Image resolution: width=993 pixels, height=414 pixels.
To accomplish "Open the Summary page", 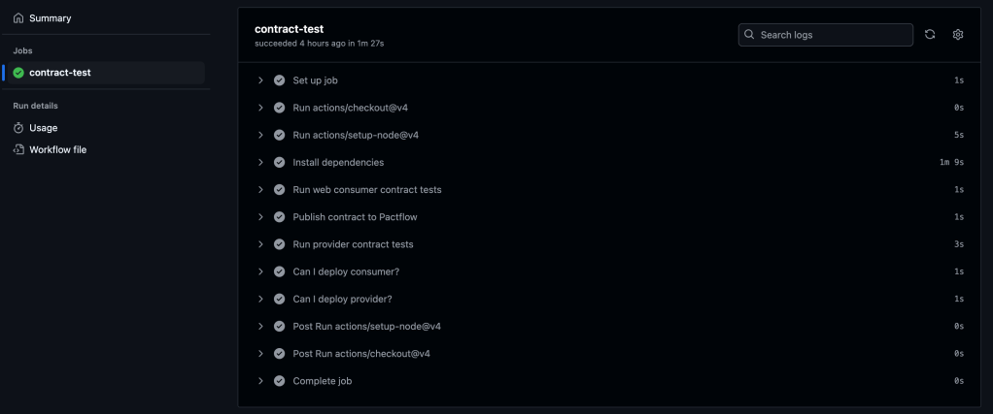I will point(50,18).
